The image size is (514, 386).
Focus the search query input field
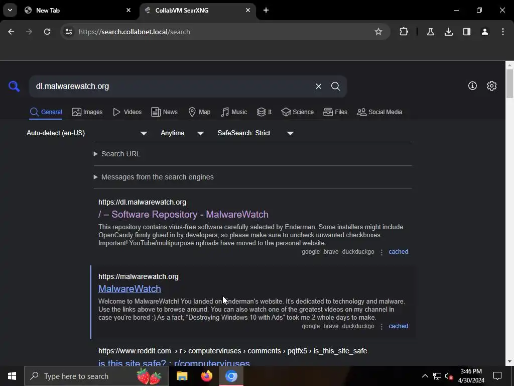[x=172, y=86]
